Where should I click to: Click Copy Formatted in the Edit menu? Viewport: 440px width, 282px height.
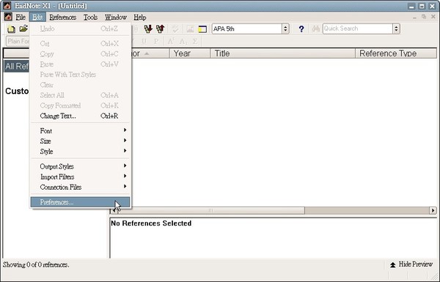(x=80, y=105)
